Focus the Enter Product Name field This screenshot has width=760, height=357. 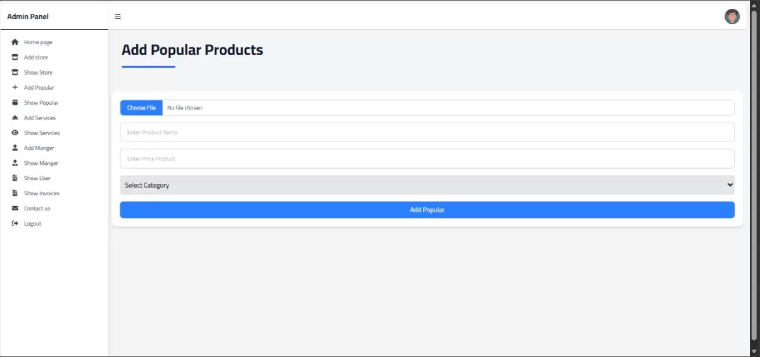click(x=427, y=133)
